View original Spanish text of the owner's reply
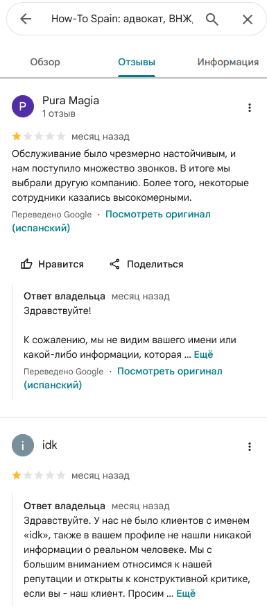The image size is (267, 612). pyautogui.click(x=123, y=378)
